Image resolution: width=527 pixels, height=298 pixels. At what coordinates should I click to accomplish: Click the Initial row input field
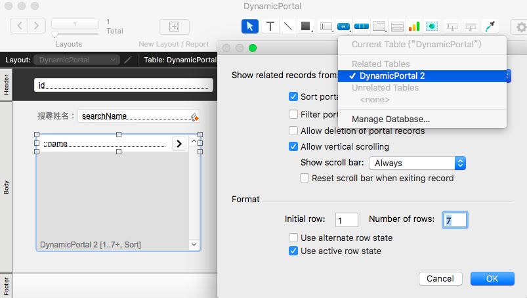[x=347, y=220]
